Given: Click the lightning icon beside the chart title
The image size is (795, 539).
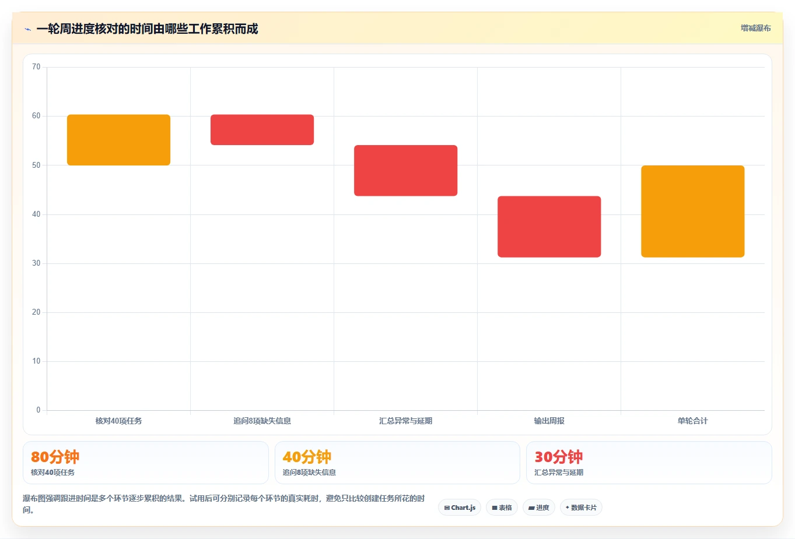Looking at the screenshot, I should (x=27, y=29).
